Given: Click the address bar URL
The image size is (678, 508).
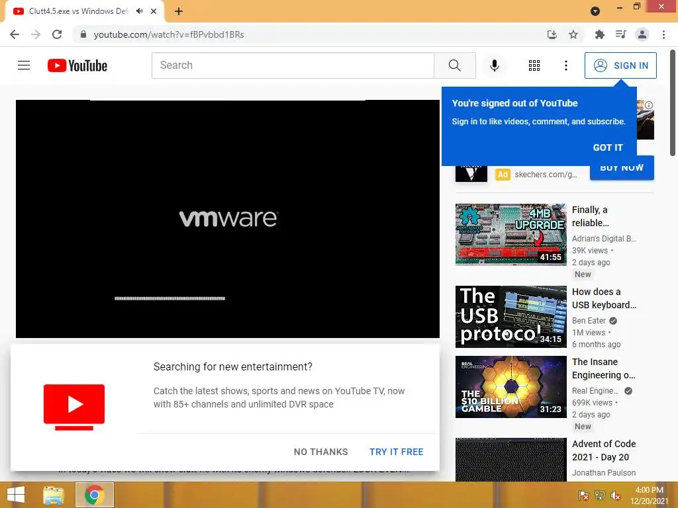Looking at the screenshot, I should click(169, 34).
